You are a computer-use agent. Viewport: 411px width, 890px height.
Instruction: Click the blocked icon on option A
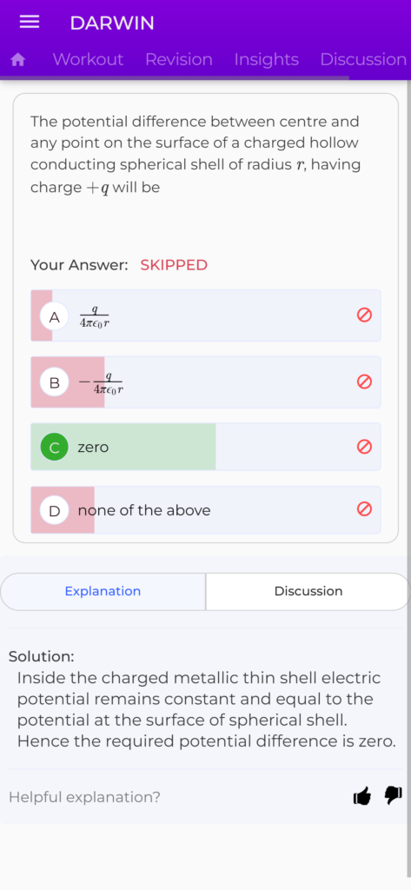pos(364,315)
